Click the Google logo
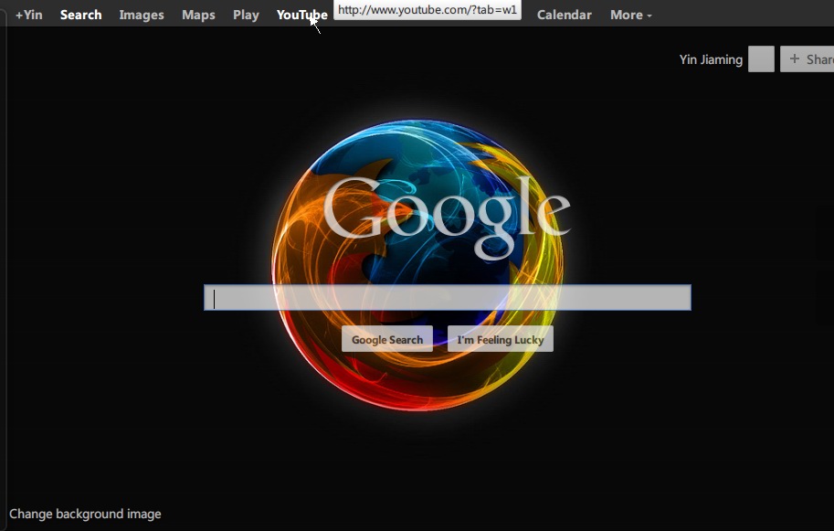The width and height of the screenshot is (834, 531). [447, 218]
